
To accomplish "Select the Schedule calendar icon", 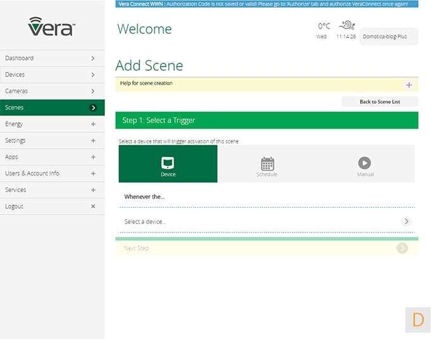I will (x=267, y=163).
